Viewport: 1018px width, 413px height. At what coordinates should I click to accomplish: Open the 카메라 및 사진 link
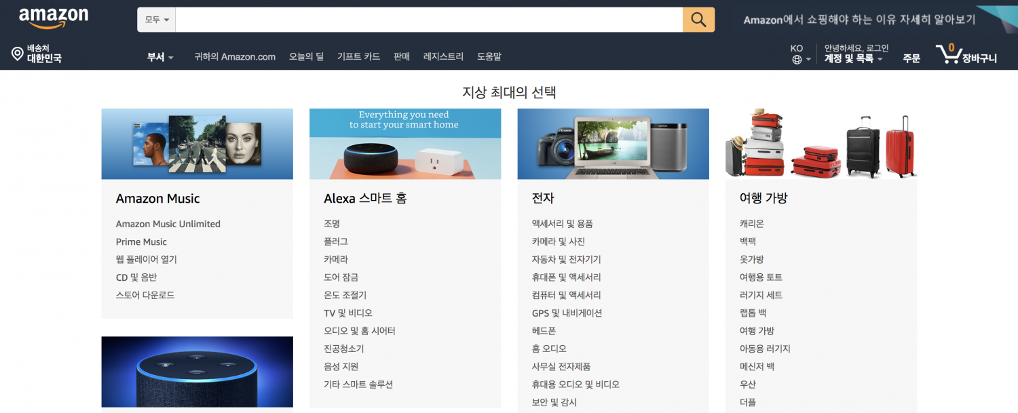[x=559, y=241]
